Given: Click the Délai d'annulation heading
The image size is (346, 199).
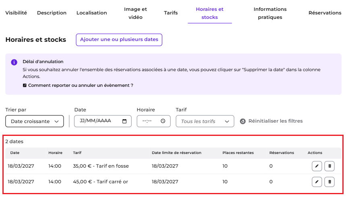Looking at the screenshot, I should tap(43, 62).
